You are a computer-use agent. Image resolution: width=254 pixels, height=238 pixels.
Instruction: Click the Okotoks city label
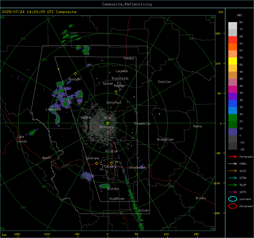(x=113, y=189)
